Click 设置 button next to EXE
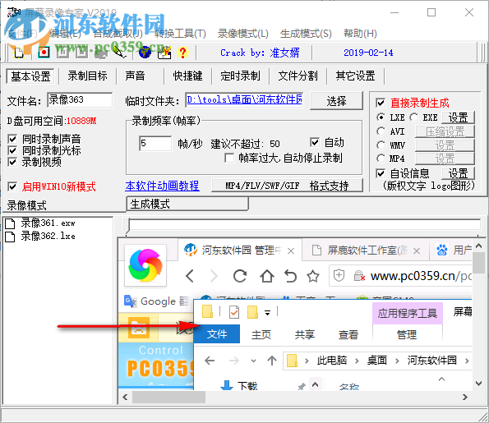This screenshot has height=423, width=489. click(458, 117)
